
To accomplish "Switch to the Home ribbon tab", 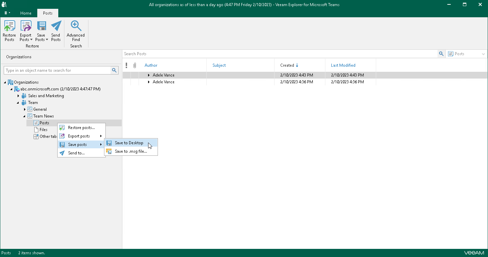I will tap(26, 13).
